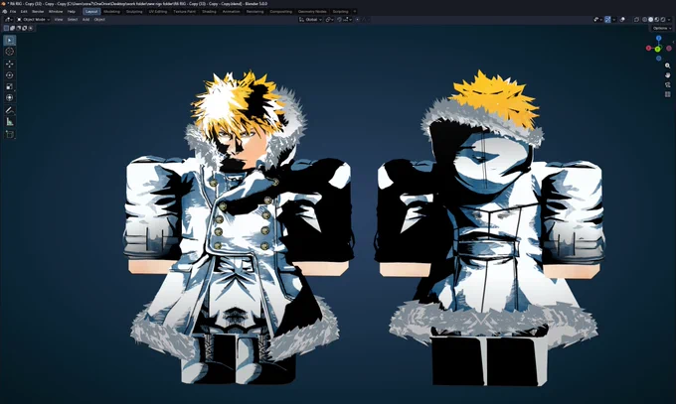Set invert selection mode icon
The image size is (676, 404).
[x=24, y=28]
